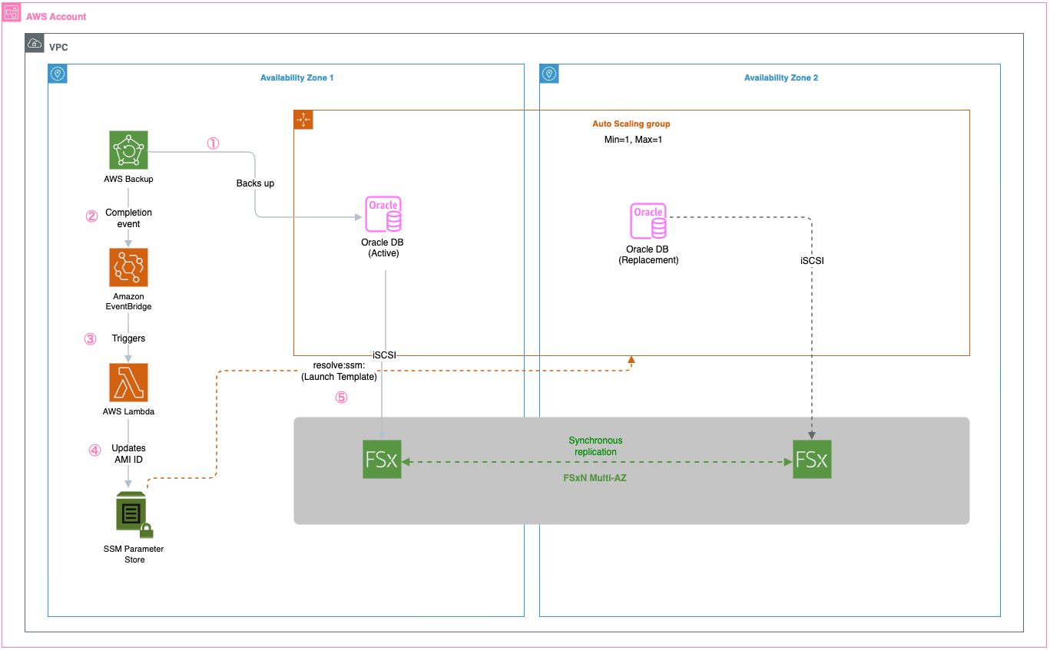The height and width of the screenshot is (650, 1050).
Task: Select the "AWS Account" label
Action: point(56,17)
